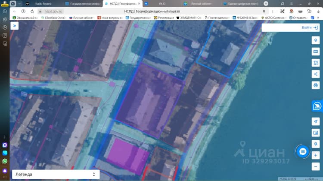
Task: Expand the left sidebar with the double chevron
Action: pos(14,26)
